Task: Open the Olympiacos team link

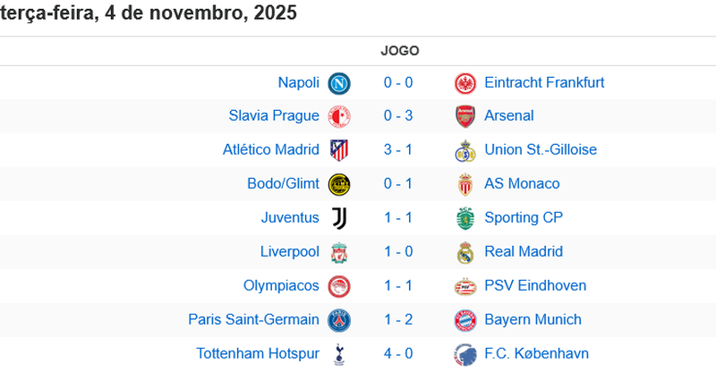Action: (x=281, y=285)
